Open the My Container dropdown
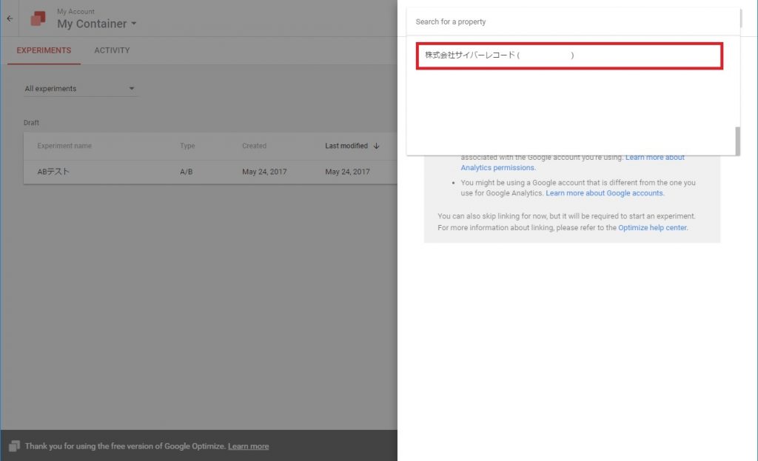The width and height of the screenshot is (758, 461). (x=97, y=24)
